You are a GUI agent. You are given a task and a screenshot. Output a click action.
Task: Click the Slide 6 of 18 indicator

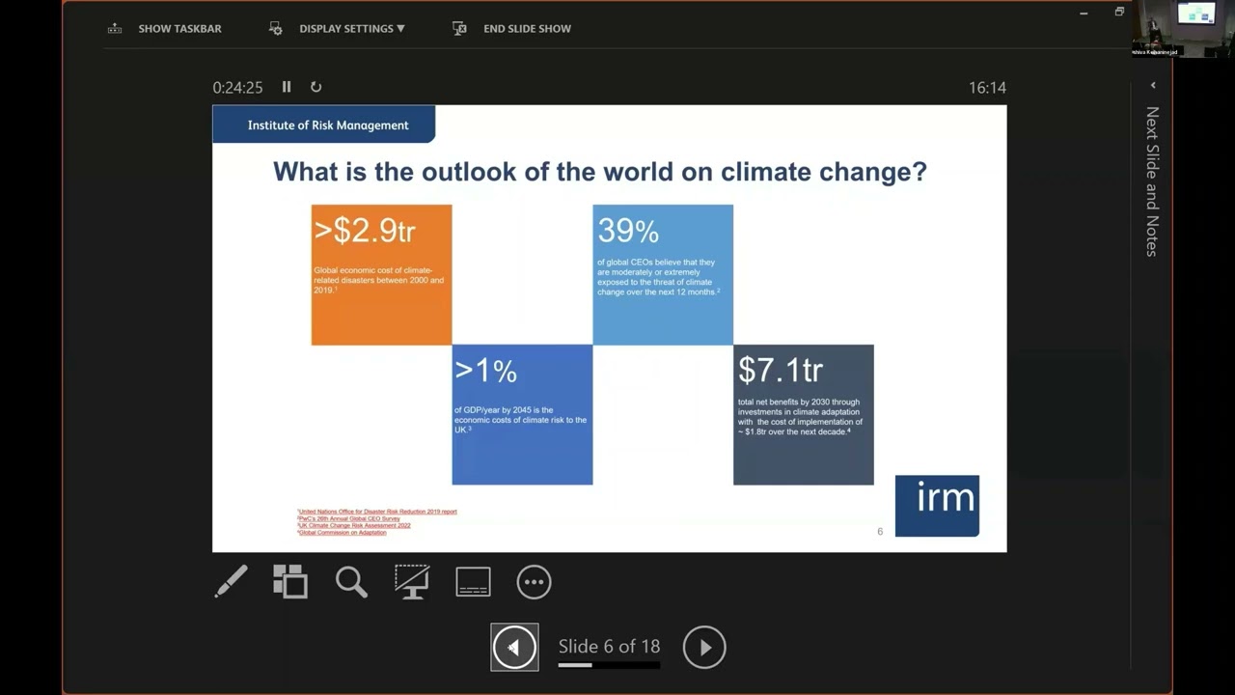[x=609, y=646]
